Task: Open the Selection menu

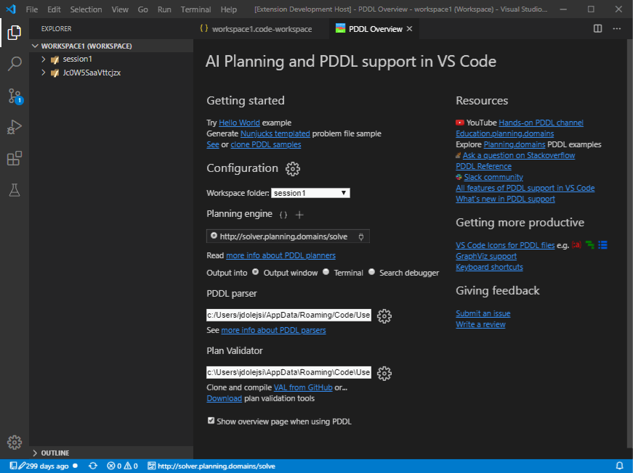Action: [86, 9]
